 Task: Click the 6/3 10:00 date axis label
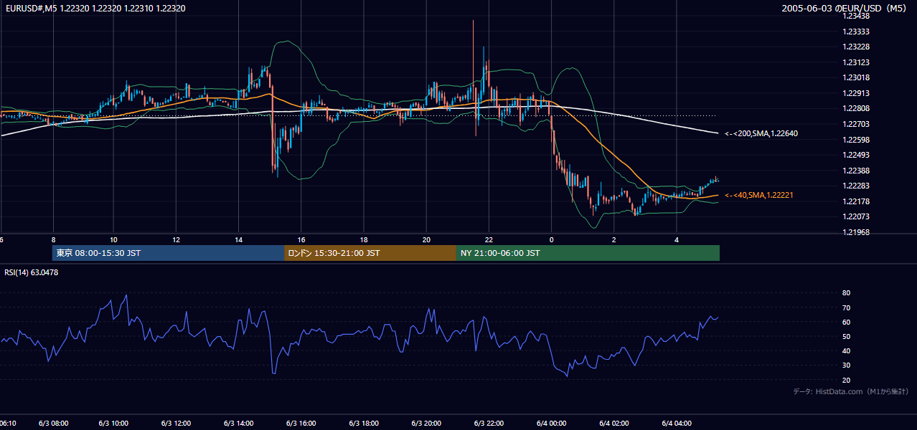click(x=113, y=424)
